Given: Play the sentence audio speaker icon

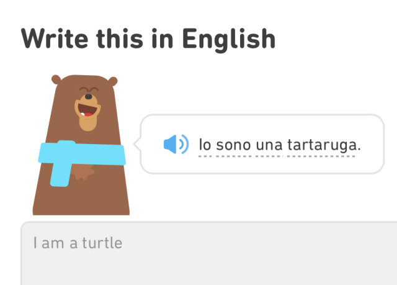Looking at the screenshot, I should click(176, 145).
